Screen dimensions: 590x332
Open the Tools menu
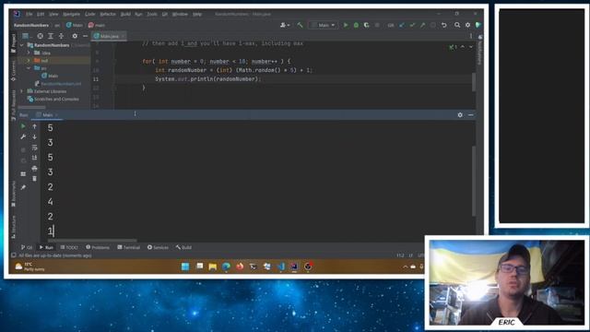[x=152, y=14]
